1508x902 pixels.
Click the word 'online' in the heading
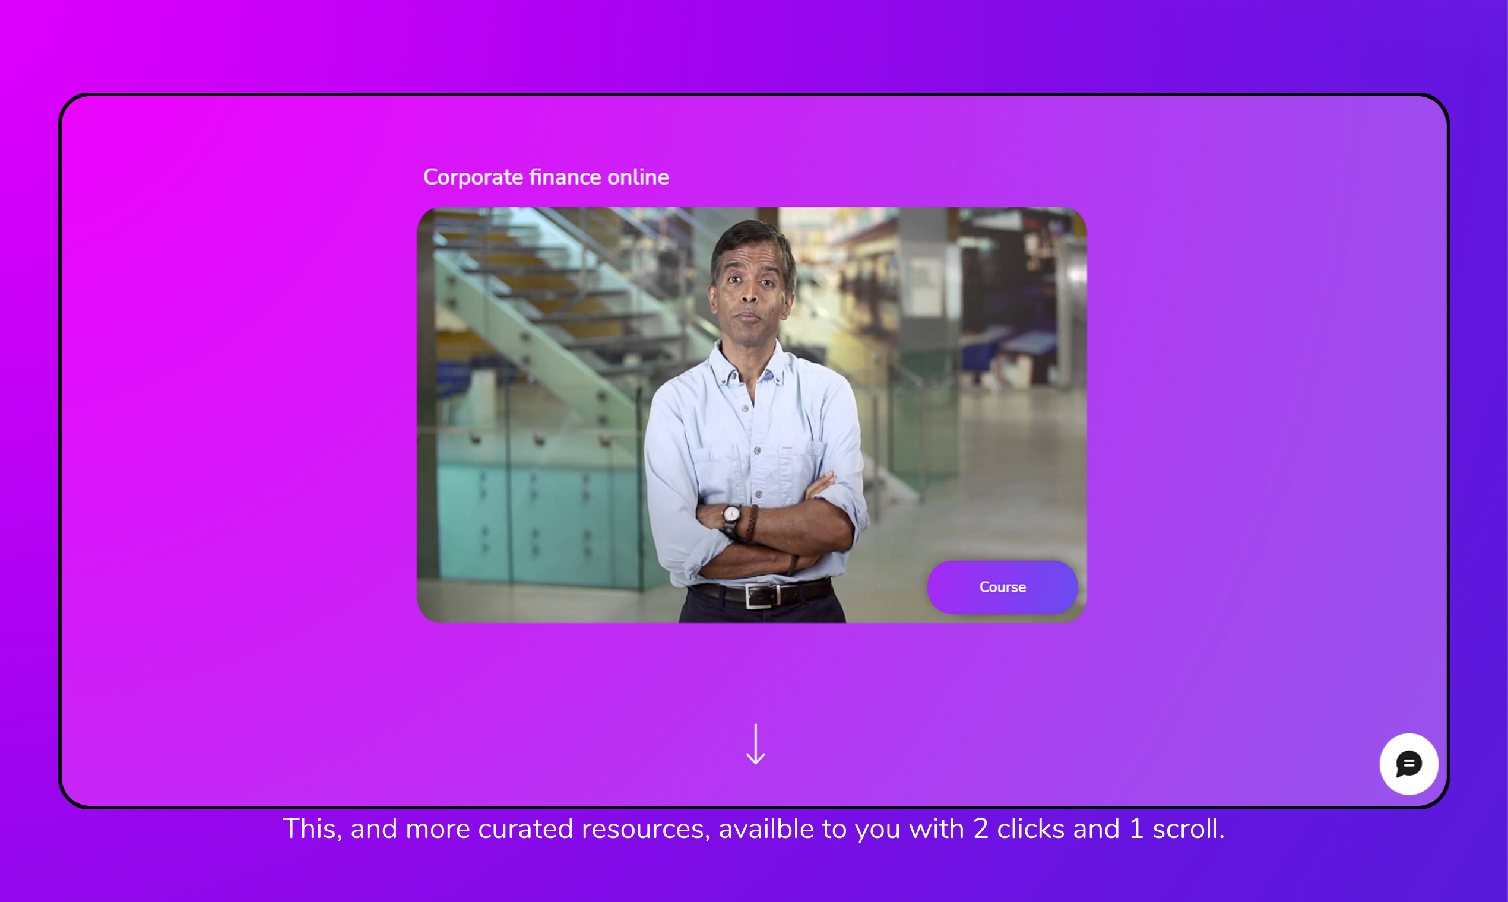point(638,177)
